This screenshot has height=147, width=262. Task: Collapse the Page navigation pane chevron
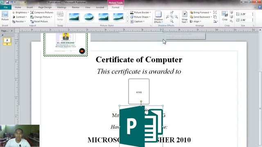pos(11,31)
